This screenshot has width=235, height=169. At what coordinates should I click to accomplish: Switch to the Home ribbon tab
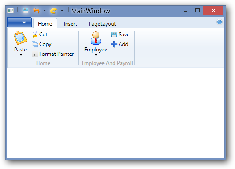(45, 24)
